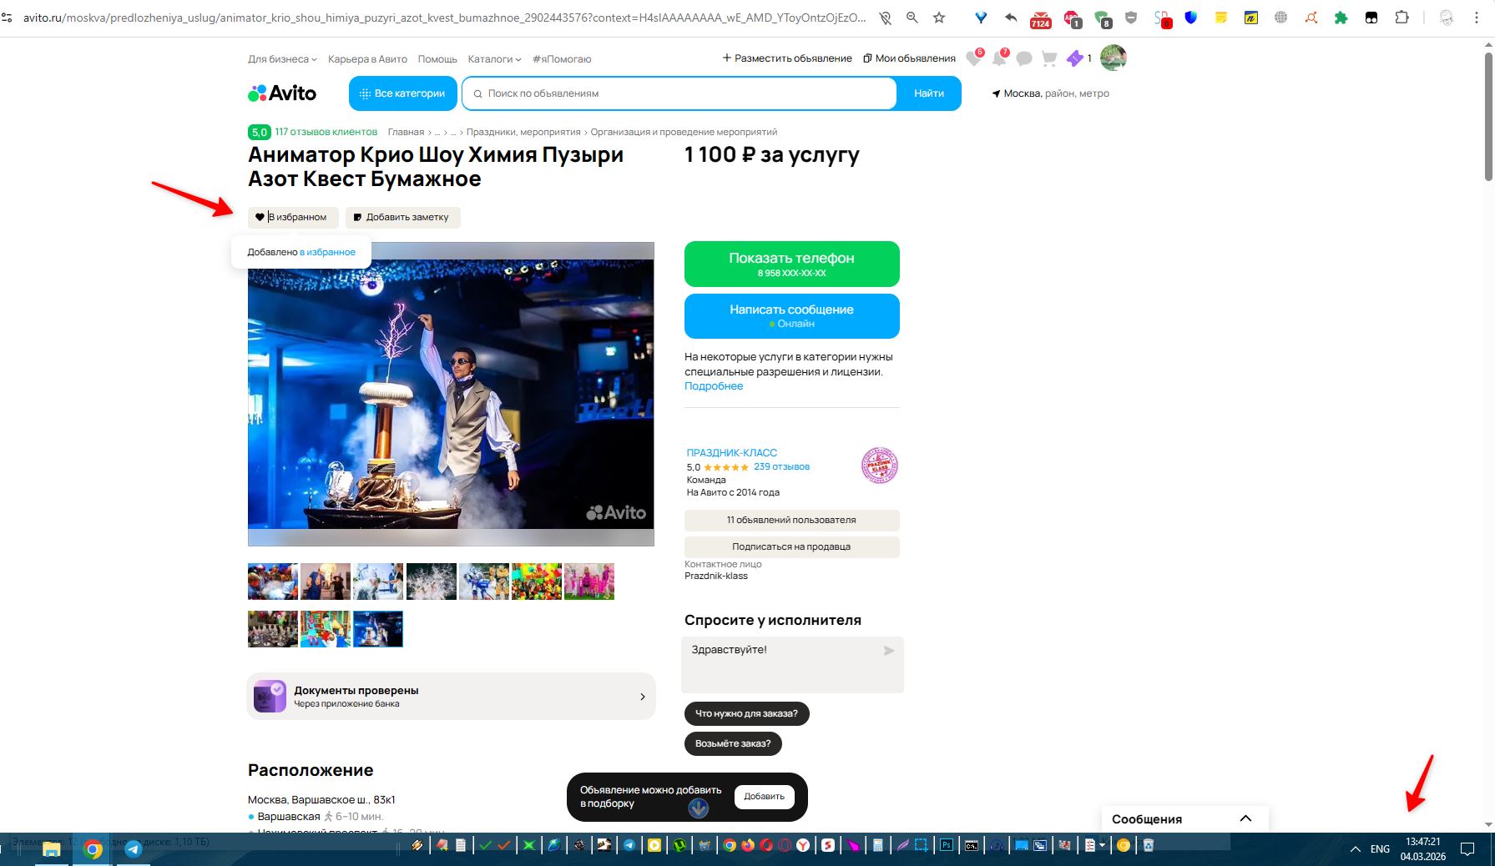The image size is (1495, 866).
Task: Launch Photoshop from the taskbar
Action: click(947, 845)
